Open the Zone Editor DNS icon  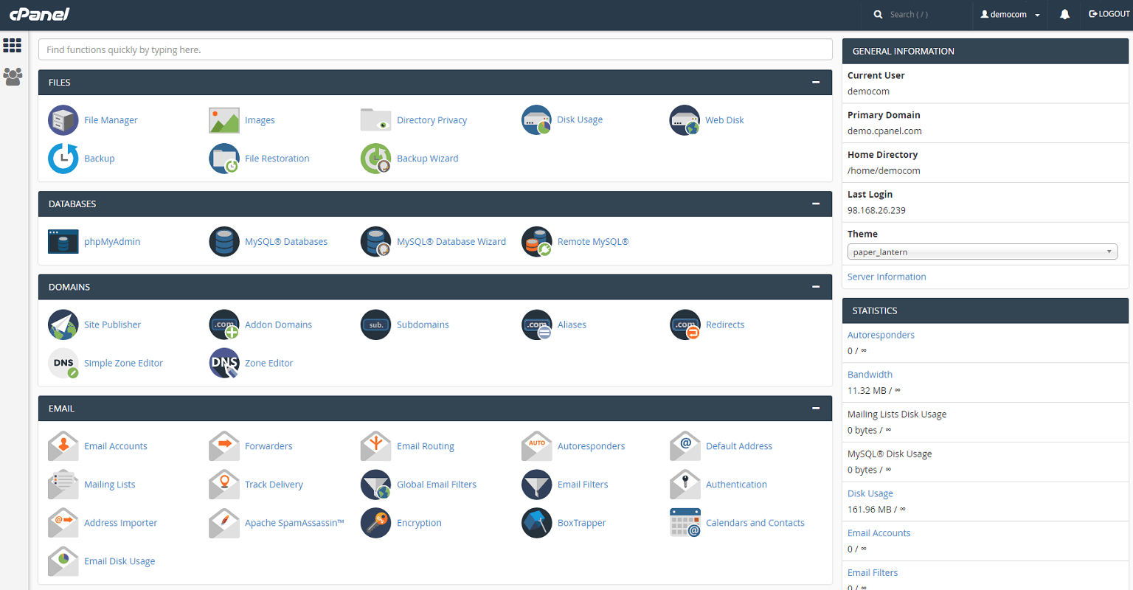click(224, 363)
